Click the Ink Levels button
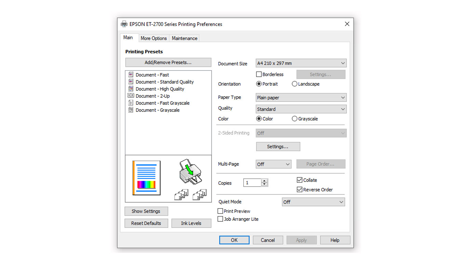This screenshot has height=262, width=460. coord(191,223)
